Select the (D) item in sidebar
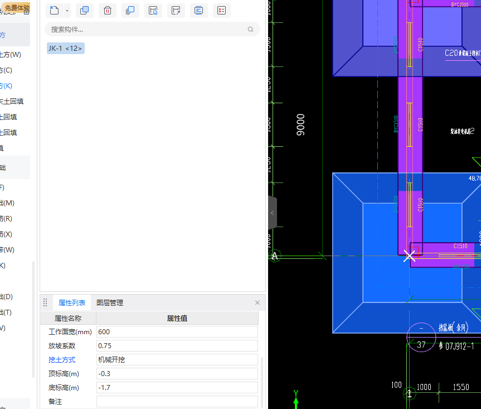Viewport: 481px width, 409px height. pos(7,297)
